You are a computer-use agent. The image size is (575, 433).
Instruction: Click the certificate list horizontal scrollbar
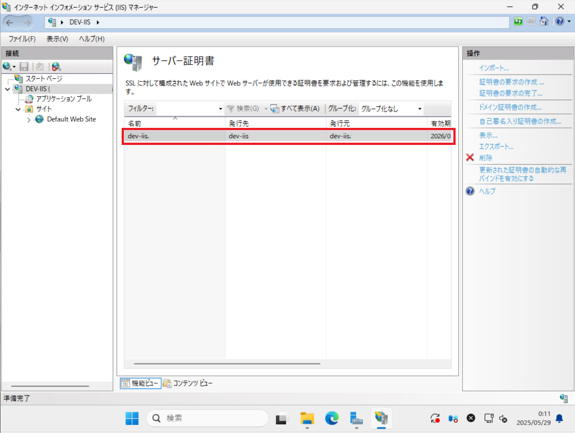coord(227,363)
